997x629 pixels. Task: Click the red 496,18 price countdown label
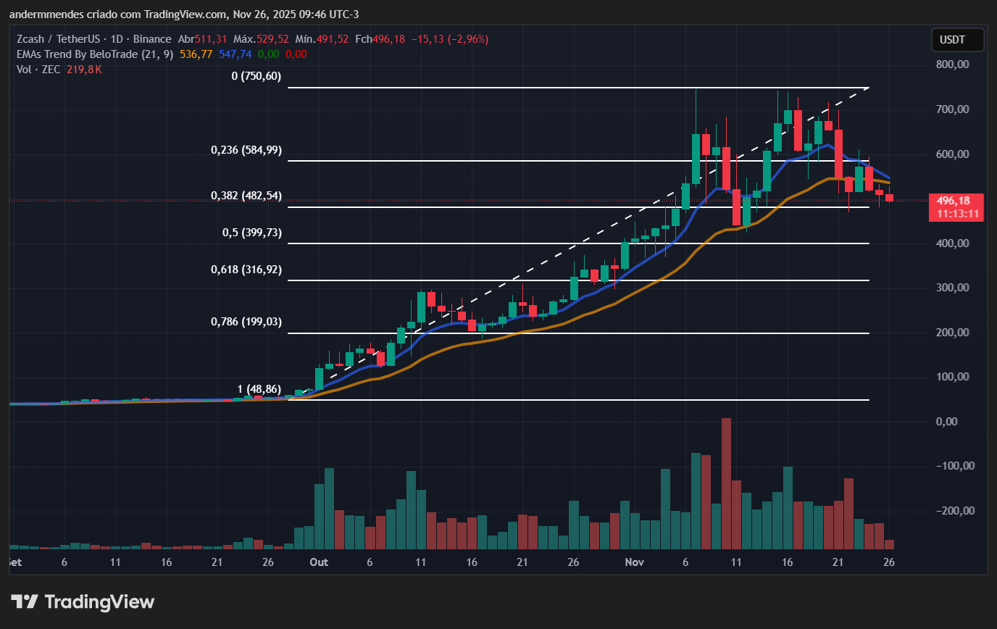(956, 207)
